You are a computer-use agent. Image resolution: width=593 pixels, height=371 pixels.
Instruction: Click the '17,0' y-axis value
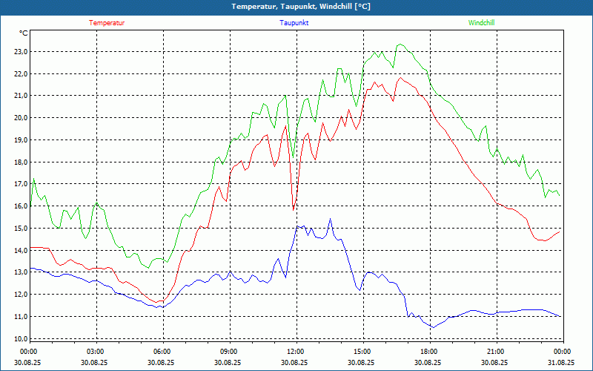pyautogui.click(x=21, y=184)
